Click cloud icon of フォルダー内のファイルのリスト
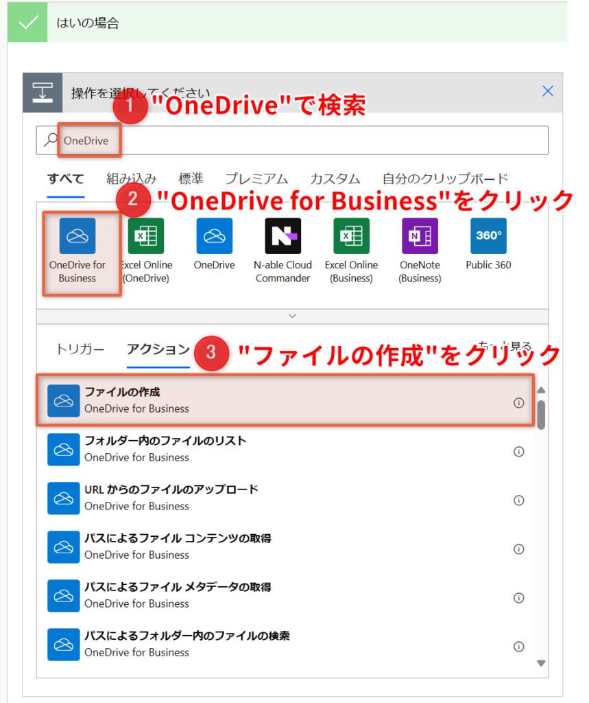The height and width of the screenshot is (703, 589). coord(64,450)
